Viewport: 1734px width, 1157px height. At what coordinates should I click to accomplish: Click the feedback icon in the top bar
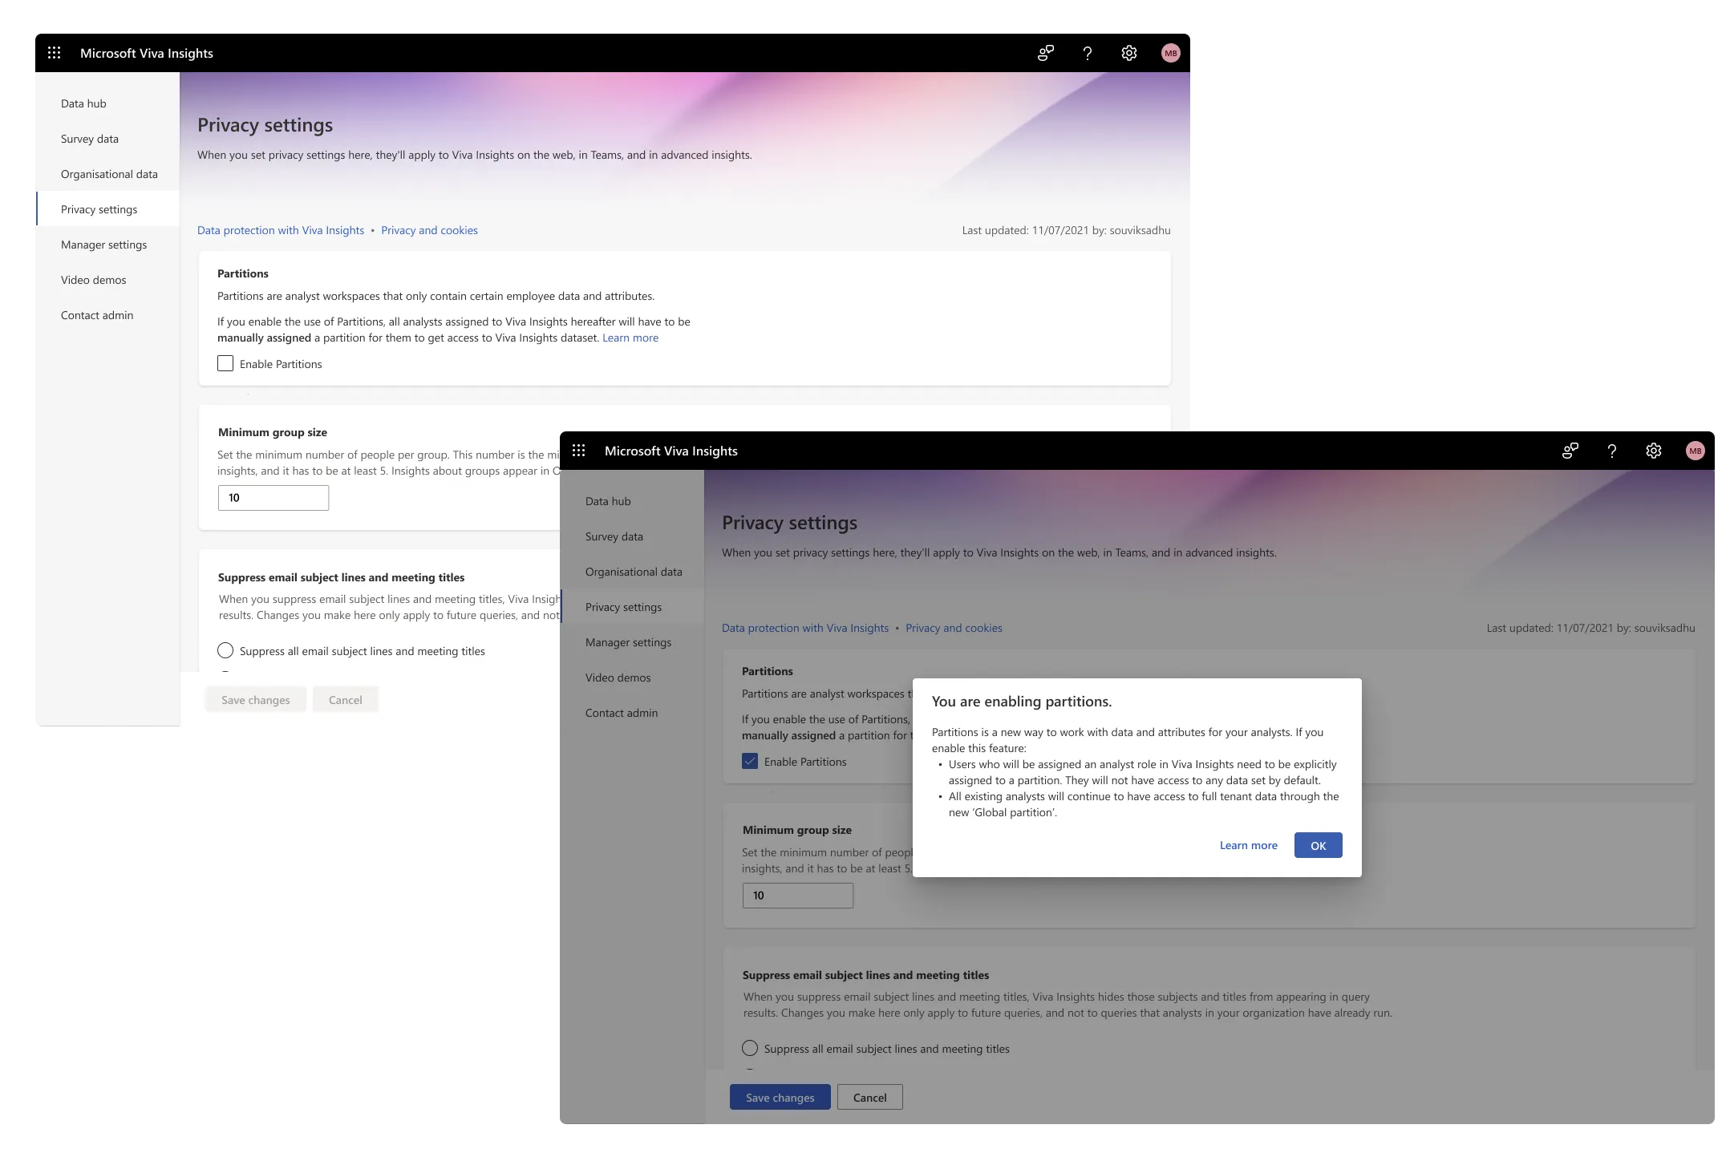pos(1045,52)
